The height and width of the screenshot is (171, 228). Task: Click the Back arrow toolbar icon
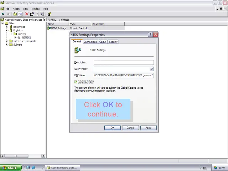click(x=3, y=14)
